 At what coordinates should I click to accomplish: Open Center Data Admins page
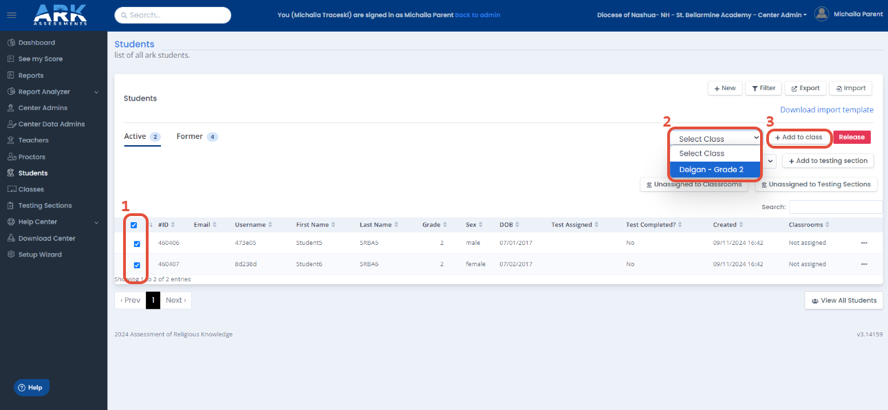(x=52, y=125)
